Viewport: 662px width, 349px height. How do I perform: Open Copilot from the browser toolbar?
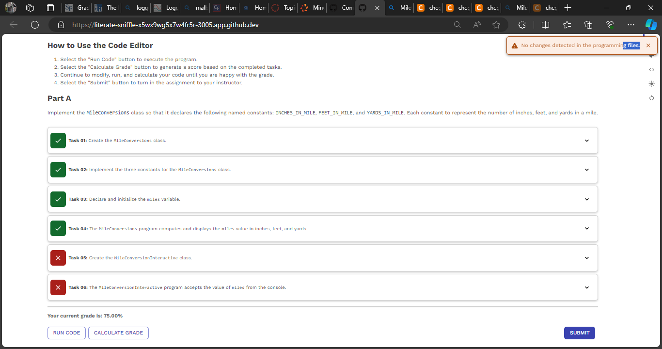651,24
